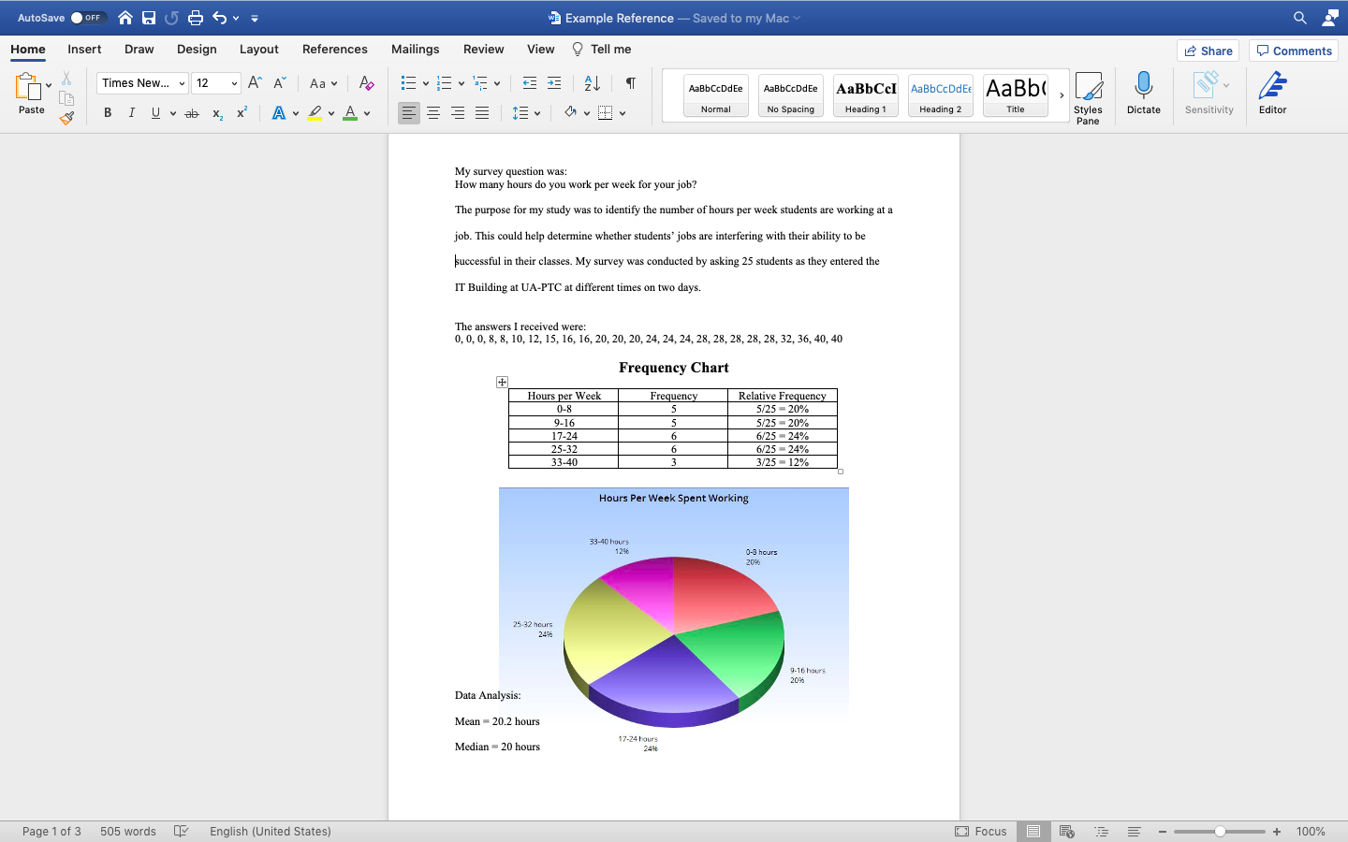
Task: Open the Comments pane
Action: [1294, 51]
